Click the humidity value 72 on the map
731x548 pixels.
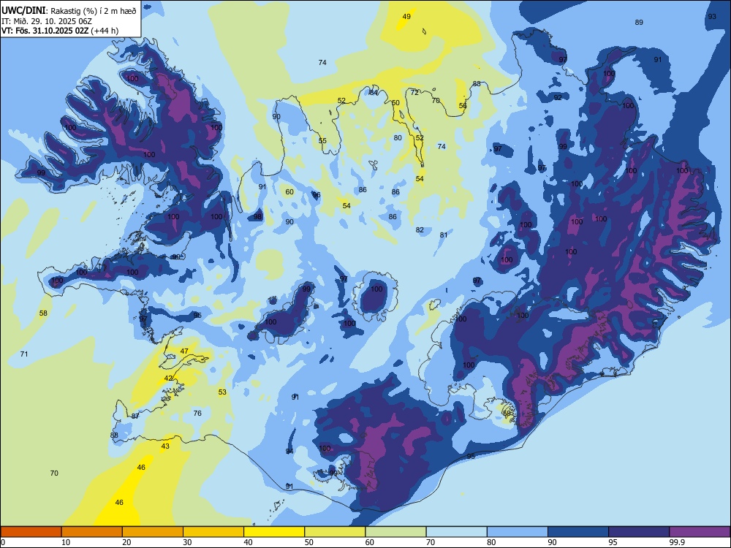414,93
